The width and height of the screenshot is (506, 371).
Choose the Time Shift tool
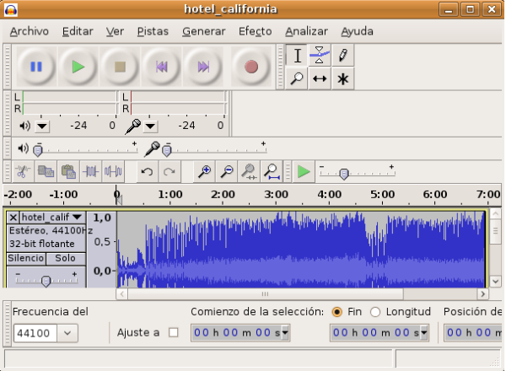click(320, 78)
